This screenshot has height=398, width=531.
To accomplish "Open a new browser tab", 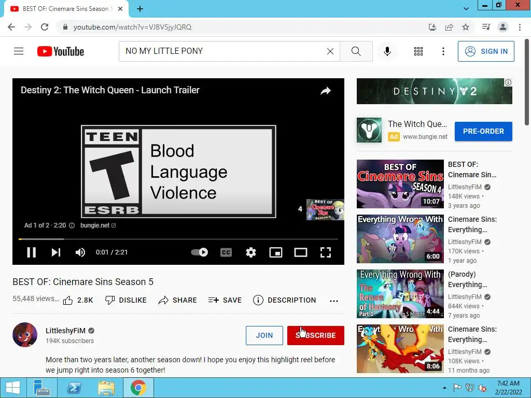I will tap(140, 9).
